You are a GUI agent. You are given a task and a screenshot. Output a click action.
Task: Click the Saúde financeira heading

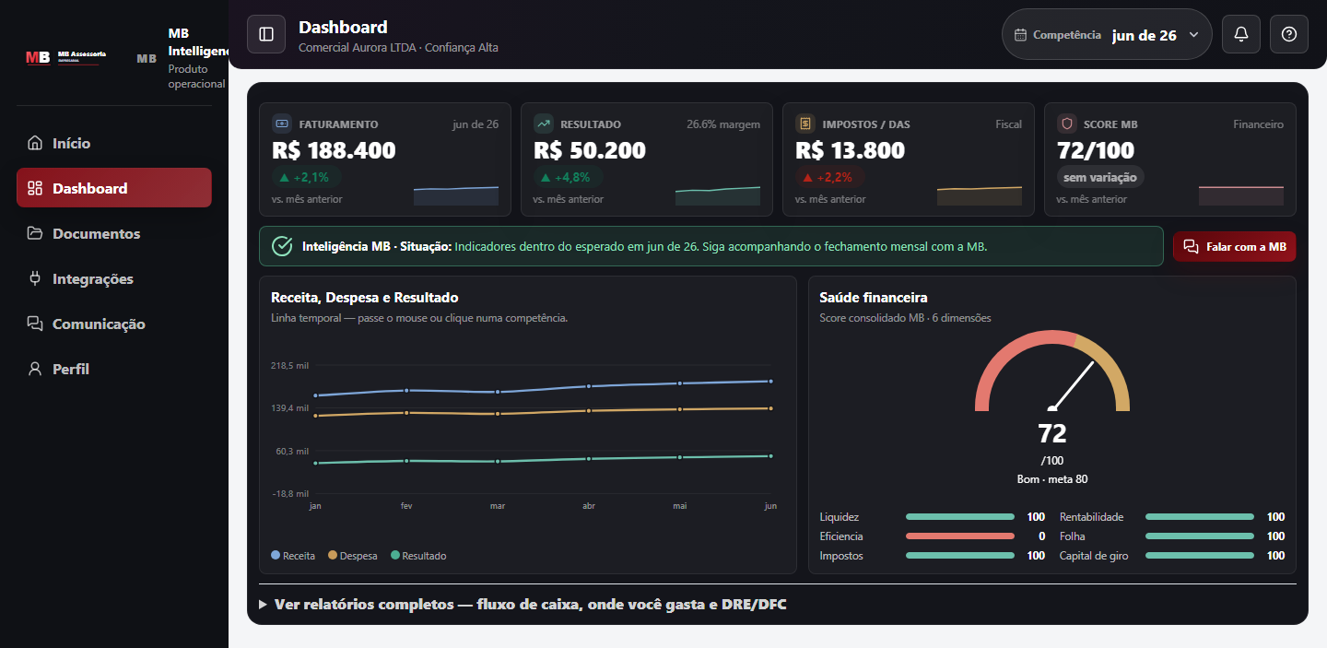874,298
